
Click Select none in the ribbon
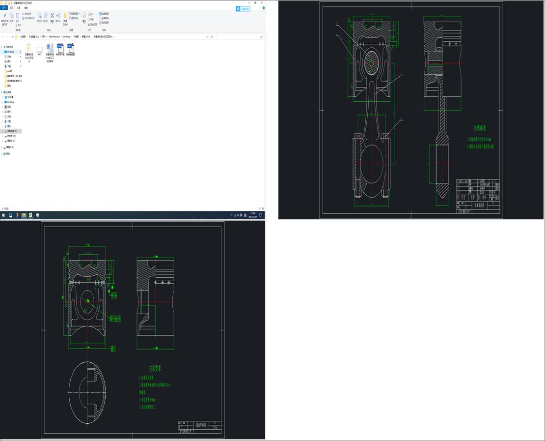tap(104, 18)
